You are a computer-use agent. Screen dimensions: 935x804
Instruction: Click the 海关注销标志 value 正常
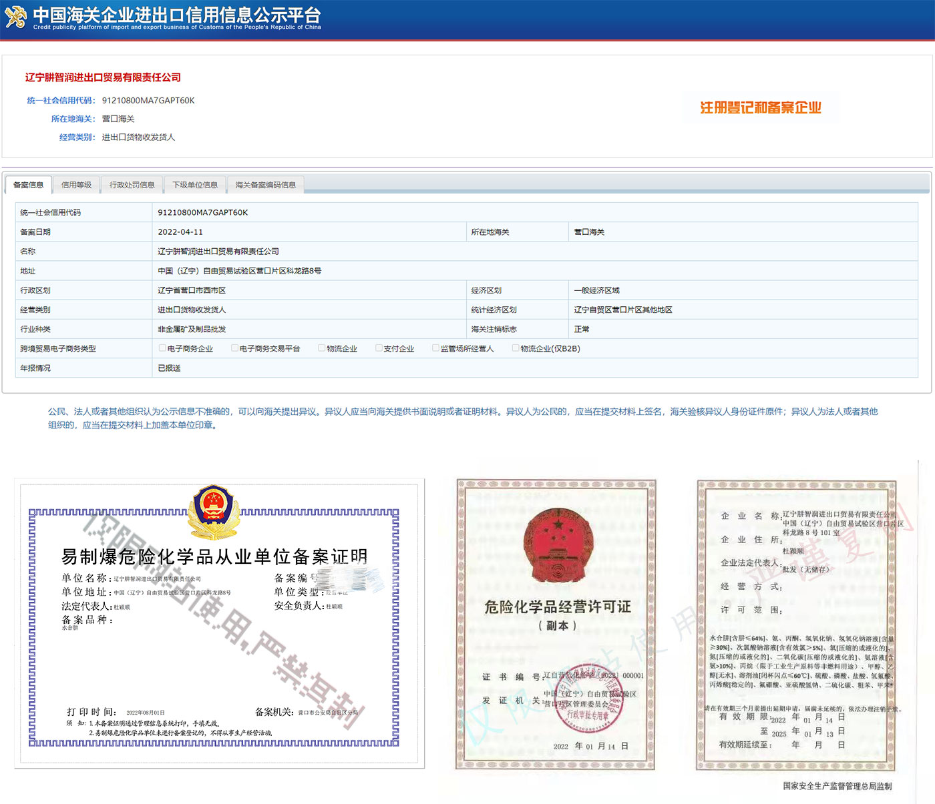coord(582,329)
